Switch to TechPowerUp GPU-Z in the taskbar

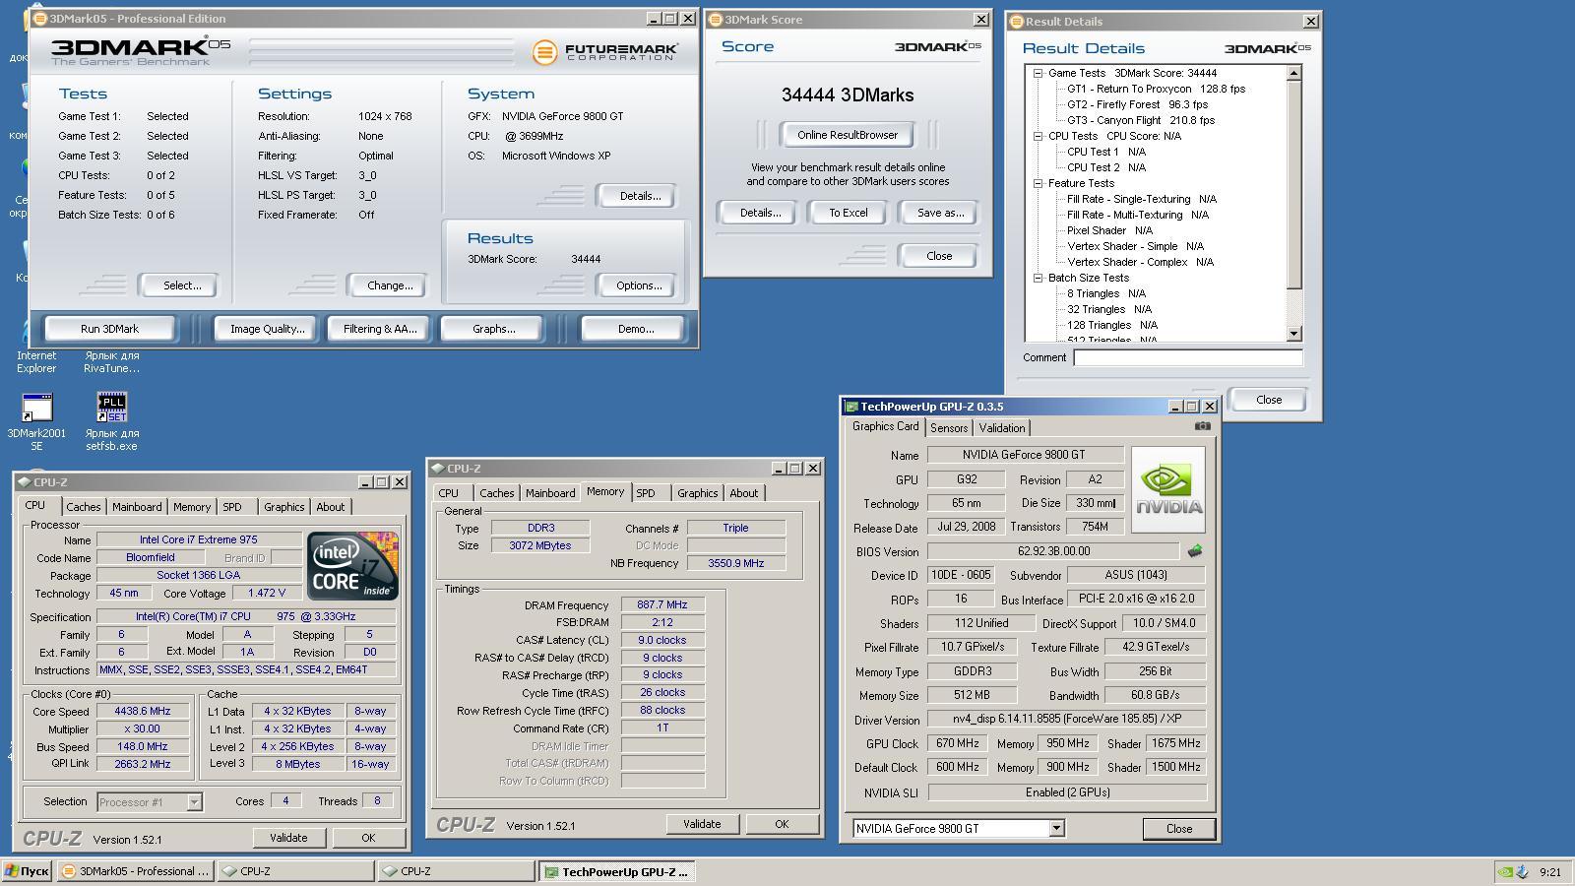[616, 871]
